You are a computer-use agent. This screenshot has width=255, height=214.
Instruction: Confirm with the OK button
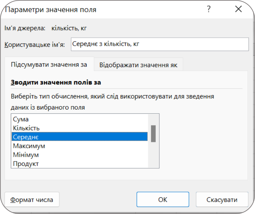coord(163,200)
